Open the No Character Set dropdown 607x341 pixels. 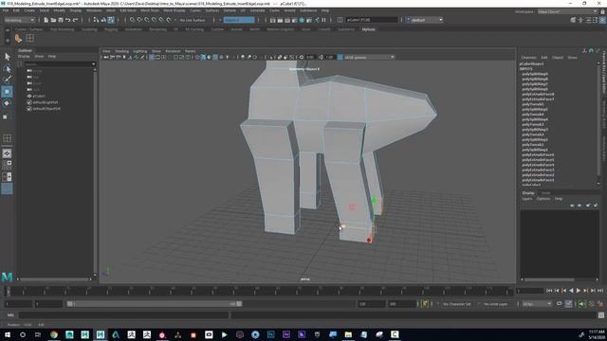tap(457, 304)
